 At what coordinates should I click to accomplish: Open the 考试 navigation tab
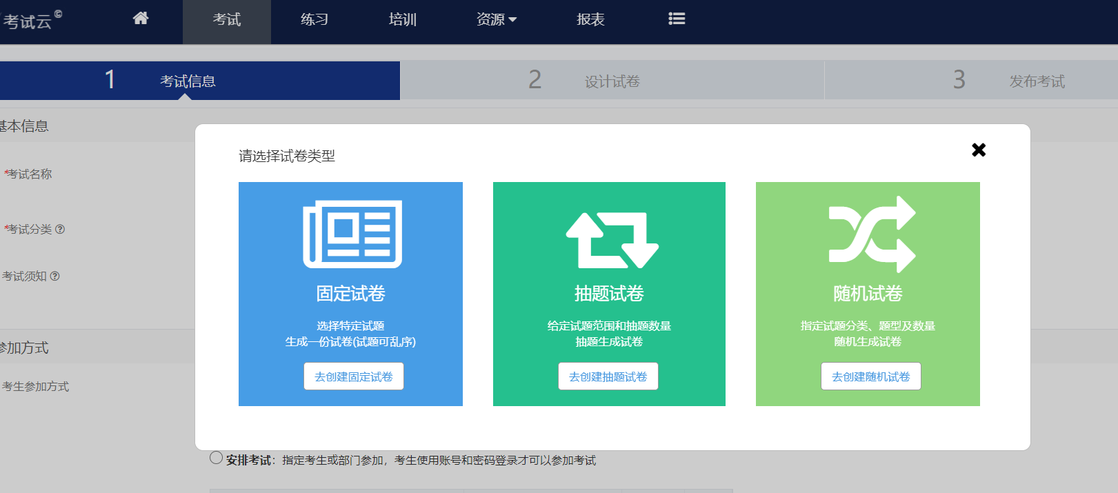[x=227, y=20]
